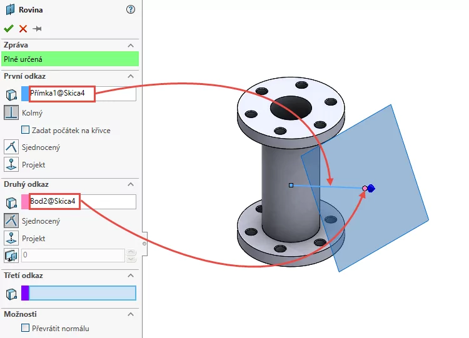Open help via the question mark icon
Image resolution: width=469 pixels, height=338 pixels.
click(x=130, y=9)
